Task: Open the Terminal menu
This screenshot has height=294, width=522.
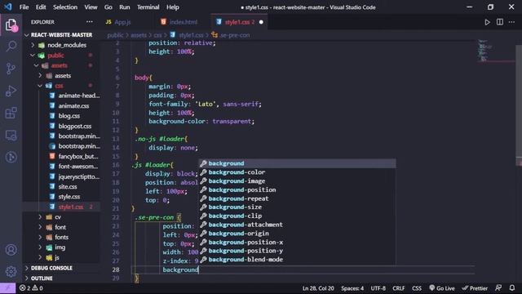Action: (148, 7)
